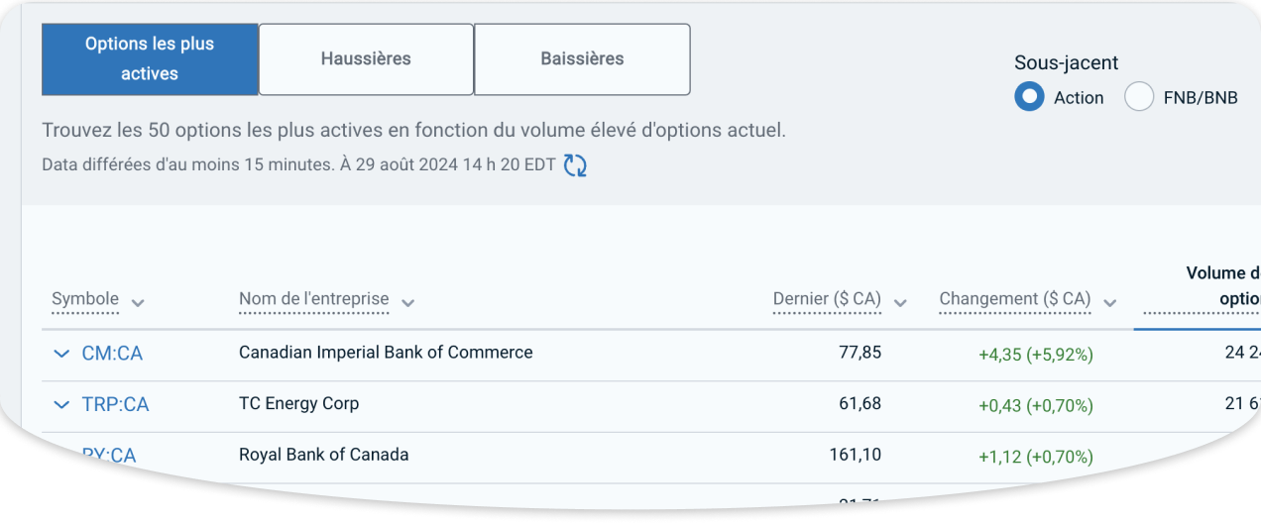1261x523 pixels.
Task: Click the Dernier ($ CA) header label
Action: 827,299
